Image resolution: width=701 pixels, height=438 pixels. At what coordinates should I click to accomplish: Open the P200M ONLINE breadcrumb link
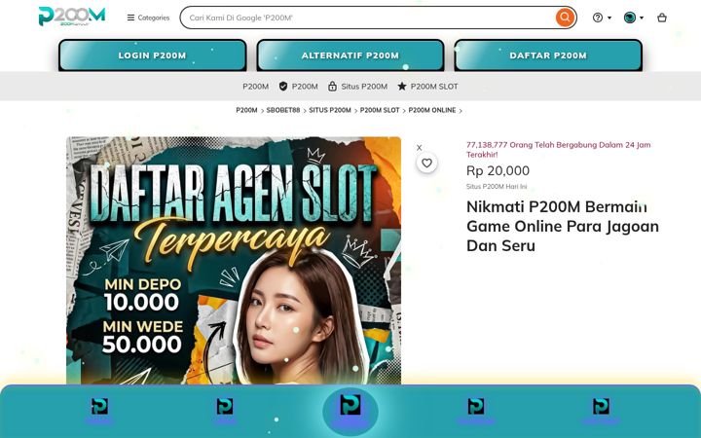coord(432,110)
